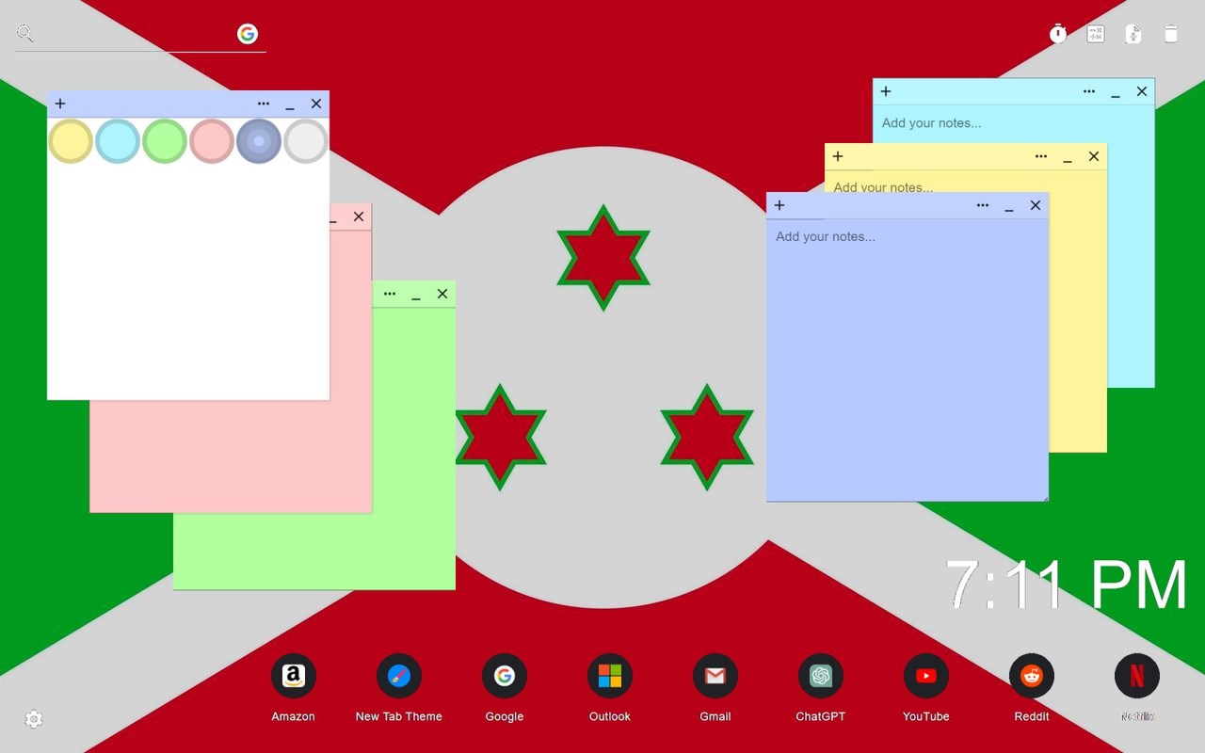Viewport: 1205px width, 753px height.
Task: Open the settings gear icon
Action: point(34,719)
